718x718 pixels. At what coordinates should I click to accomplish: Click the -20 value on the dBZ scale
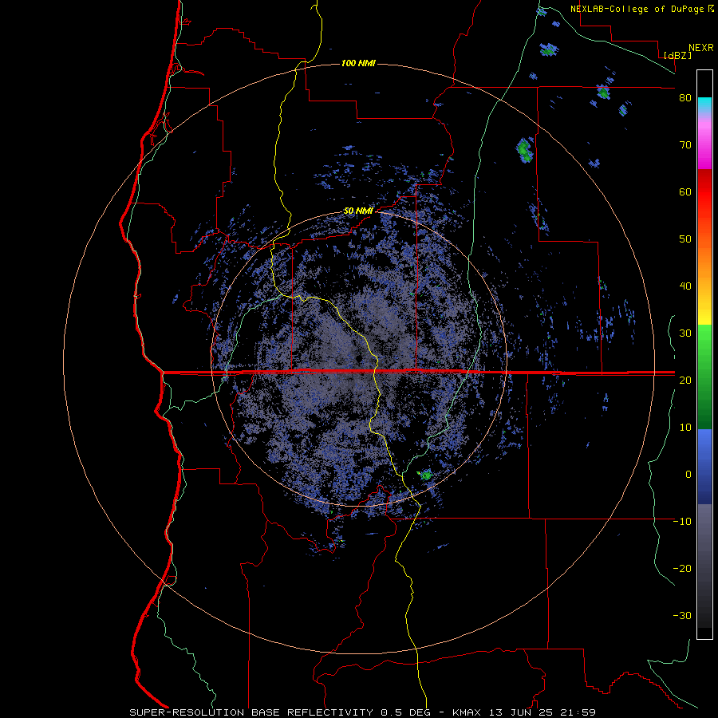pos(682,568)
